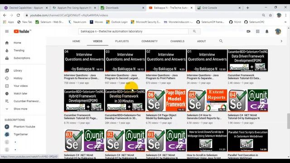This screenshot has width=290, height=163.
Task: Open the NUnit bookmark
Action: 235,22
